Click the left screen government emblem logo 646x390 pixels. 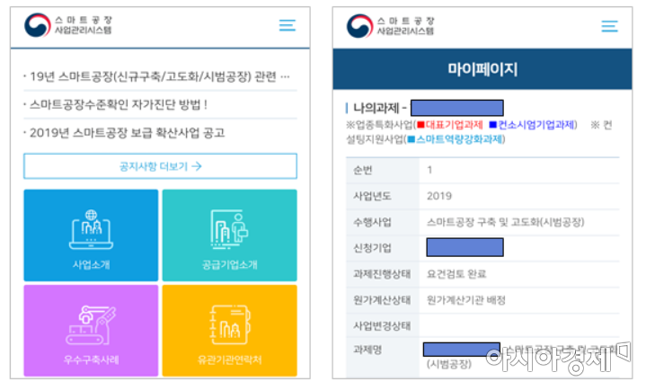tap(38, 25)
